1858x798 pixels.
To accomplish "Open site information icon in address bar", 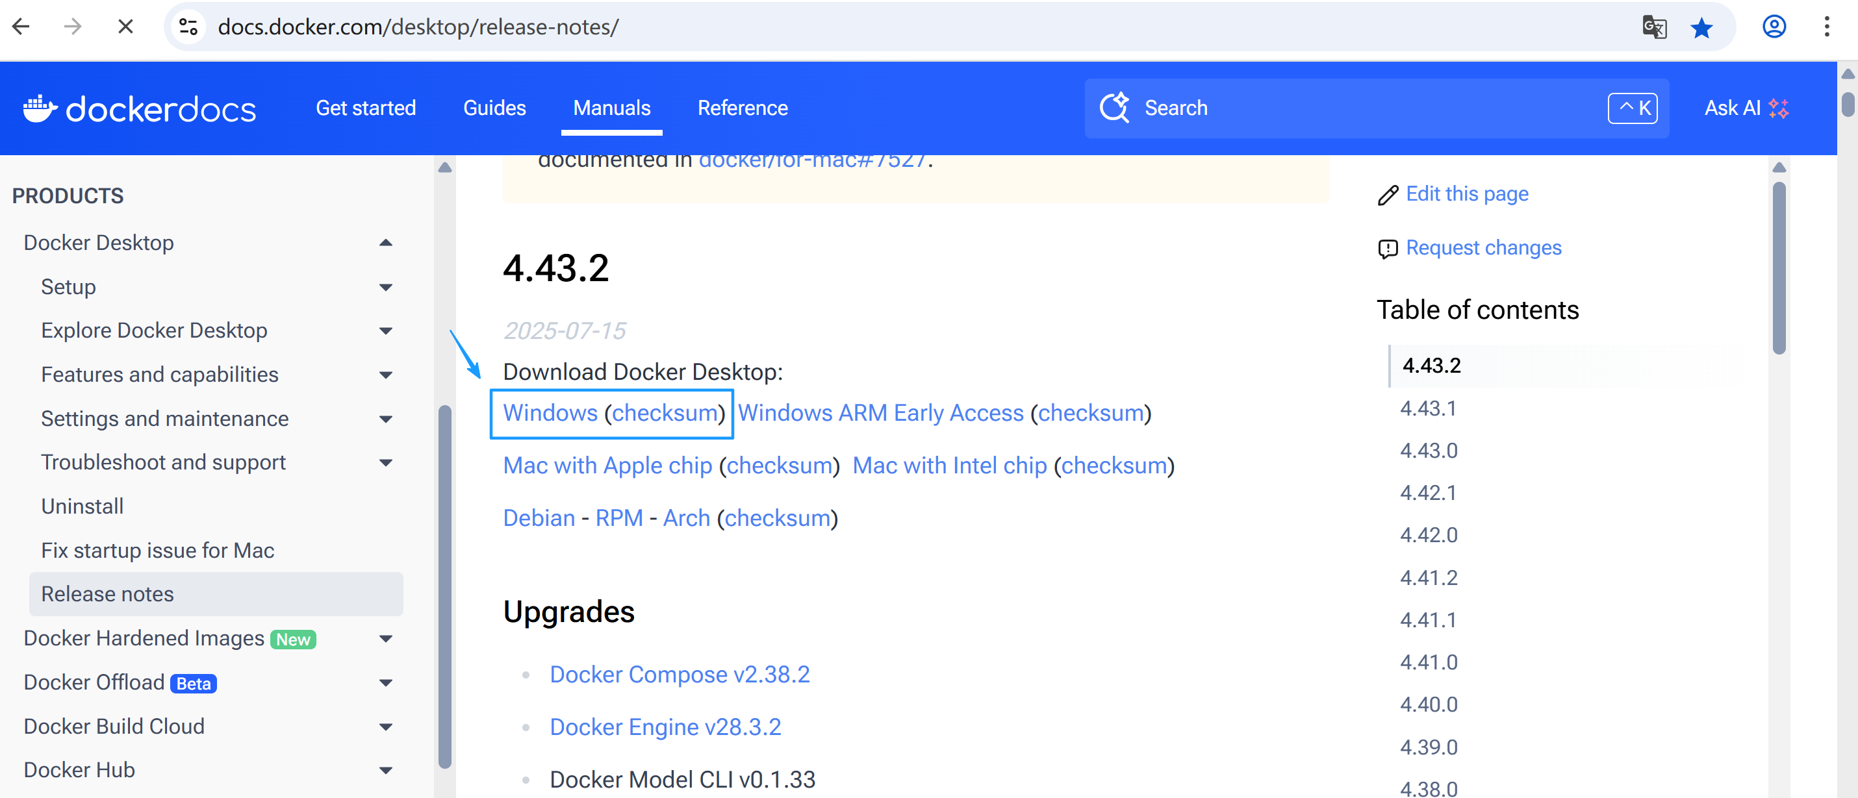I will [189, 27].
